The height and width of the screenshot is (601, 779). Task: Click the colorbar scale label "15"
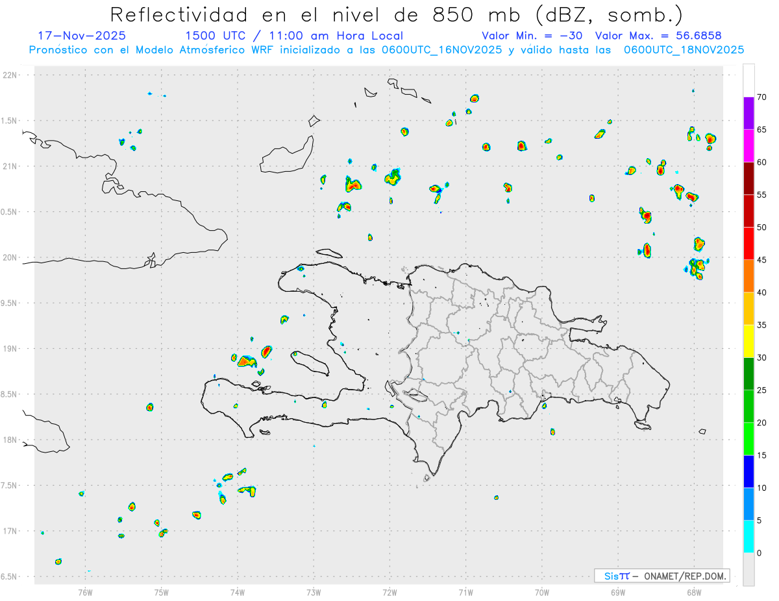(762, 456)
